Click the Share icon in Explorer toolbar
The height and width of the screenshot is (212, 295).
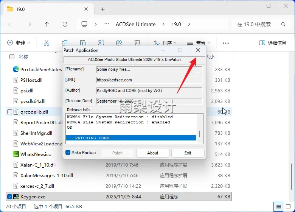tap(119, 43)
